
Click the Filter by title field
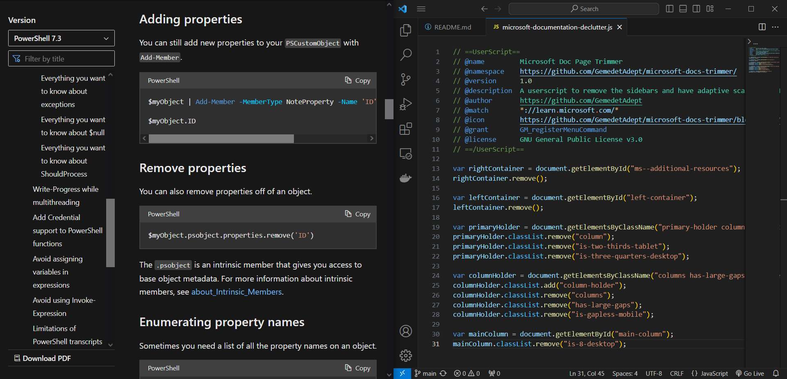click(x=61, y=59)
